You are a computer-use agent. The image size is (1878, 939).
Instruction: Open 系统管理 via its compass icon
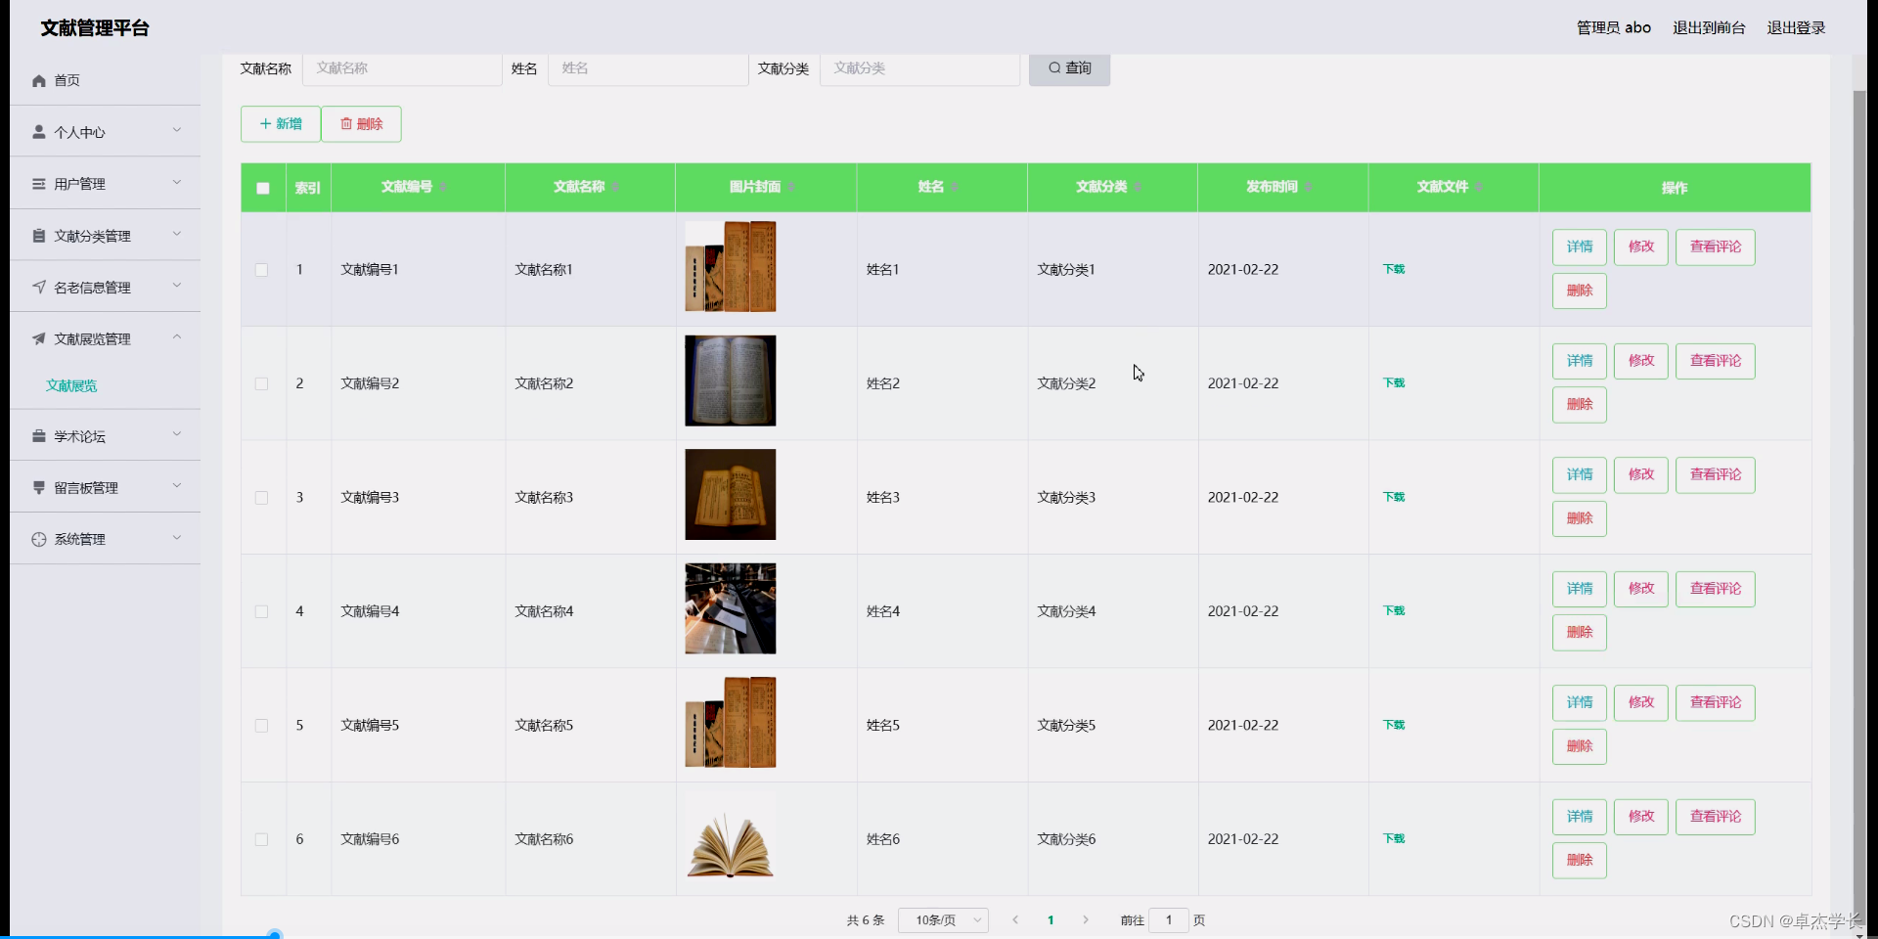tap(39, 538)
